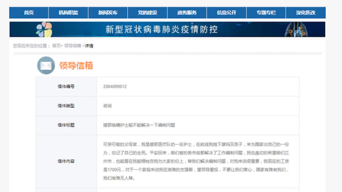Click the colorful petal logo in banner
342x192 pixels.
tap(44, 30)
